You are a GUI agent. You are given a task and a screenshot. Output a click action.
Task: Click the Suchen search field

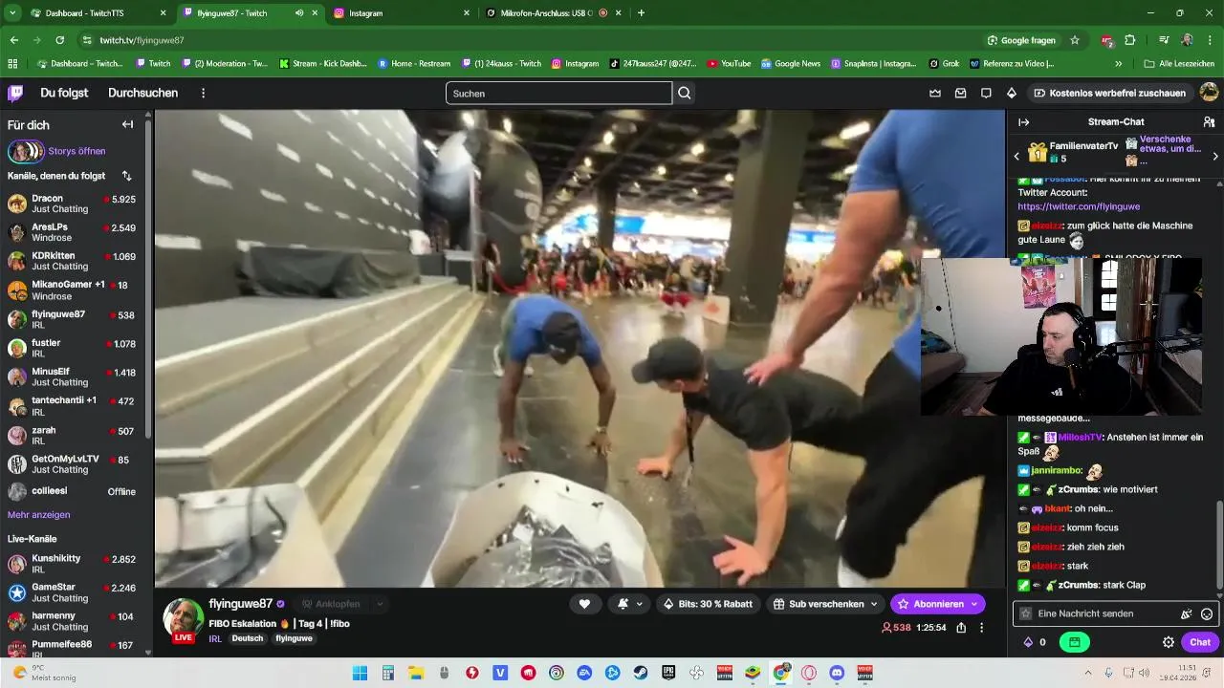coord(558,93)
